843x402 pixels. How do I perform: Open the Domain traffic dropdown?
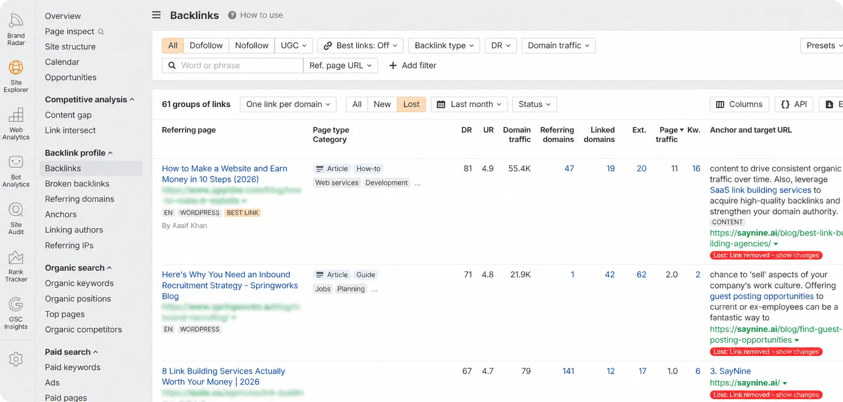point(558,45)
